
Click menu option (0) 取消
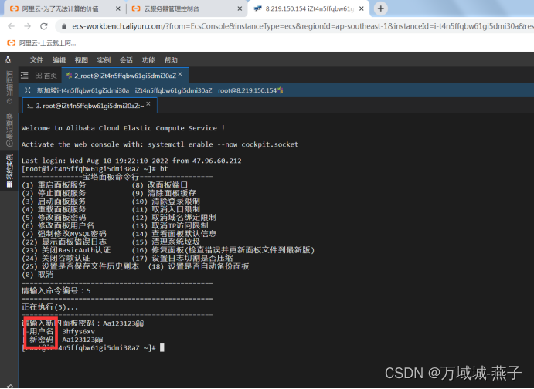[37, 275]
